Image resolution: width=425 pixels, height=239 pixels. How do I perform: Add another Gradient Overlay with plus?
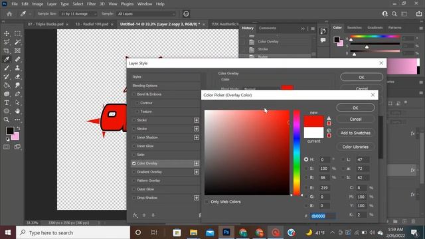197,172
